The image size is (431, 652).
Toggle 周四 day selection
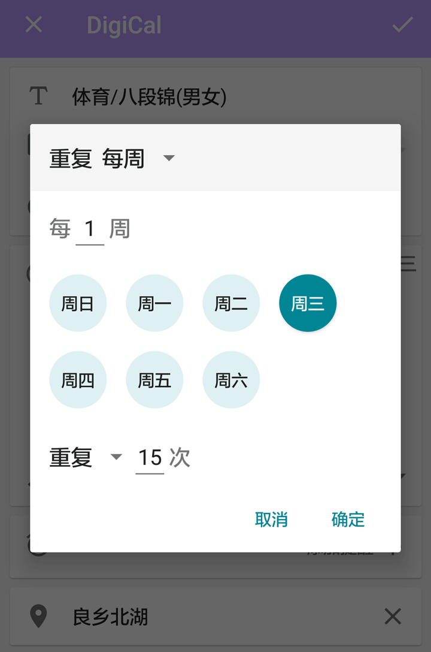[78, 380]
